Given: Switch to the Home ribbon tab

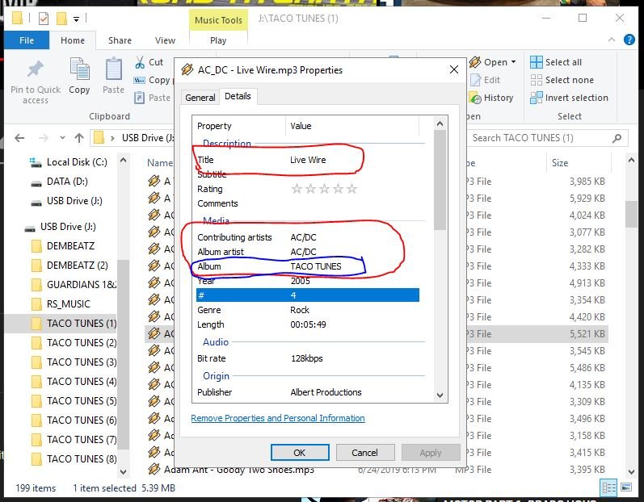Looking at the screenshot, I should [x=73, y=40].
